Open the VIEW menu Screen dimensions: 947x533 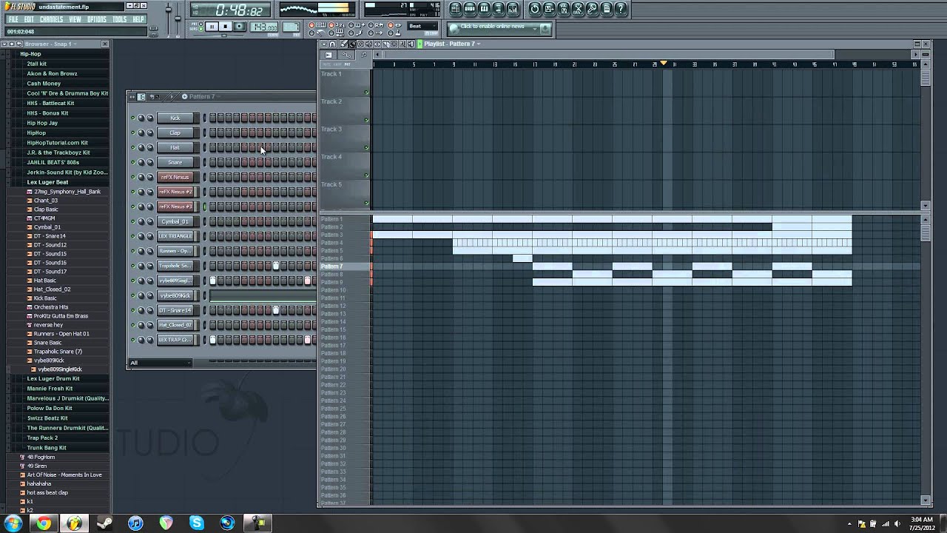point(75,19)
